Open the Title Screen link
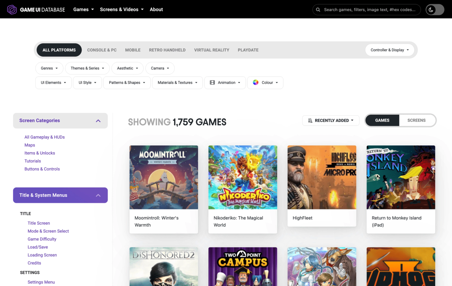 39,223
